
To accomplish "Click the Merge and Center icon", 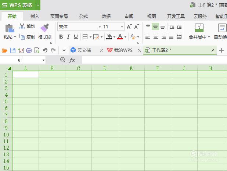I will point(199,28).
